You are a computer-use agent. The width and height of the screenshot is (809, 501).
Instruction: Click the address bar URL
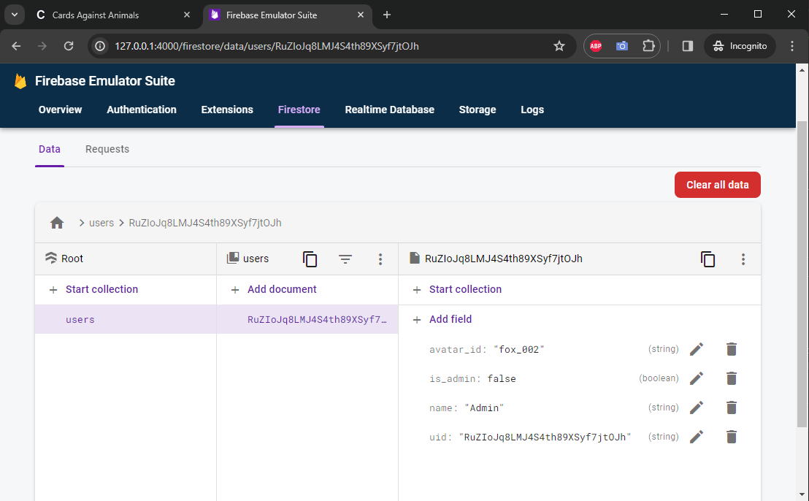[x=267, y=46]
